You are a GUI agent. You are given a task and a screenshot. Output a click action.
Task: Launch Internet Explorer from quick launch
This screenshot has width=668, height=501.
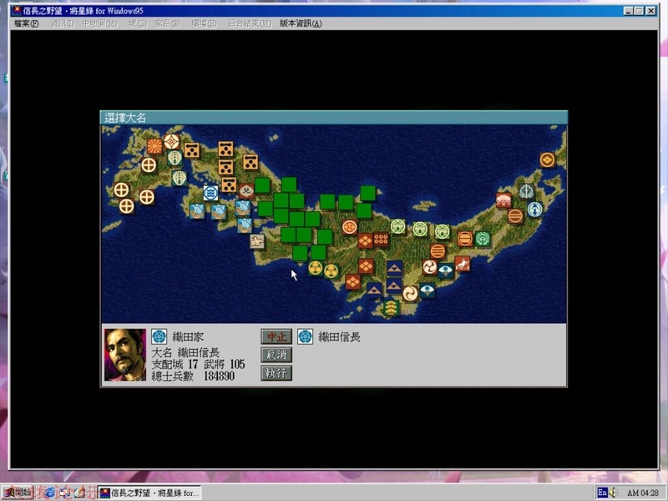pos(50,493)
